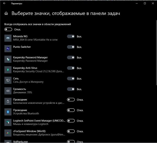157x143 pixels.
Task: Click the safe removal USB icon
Action: tap(8, 101)
